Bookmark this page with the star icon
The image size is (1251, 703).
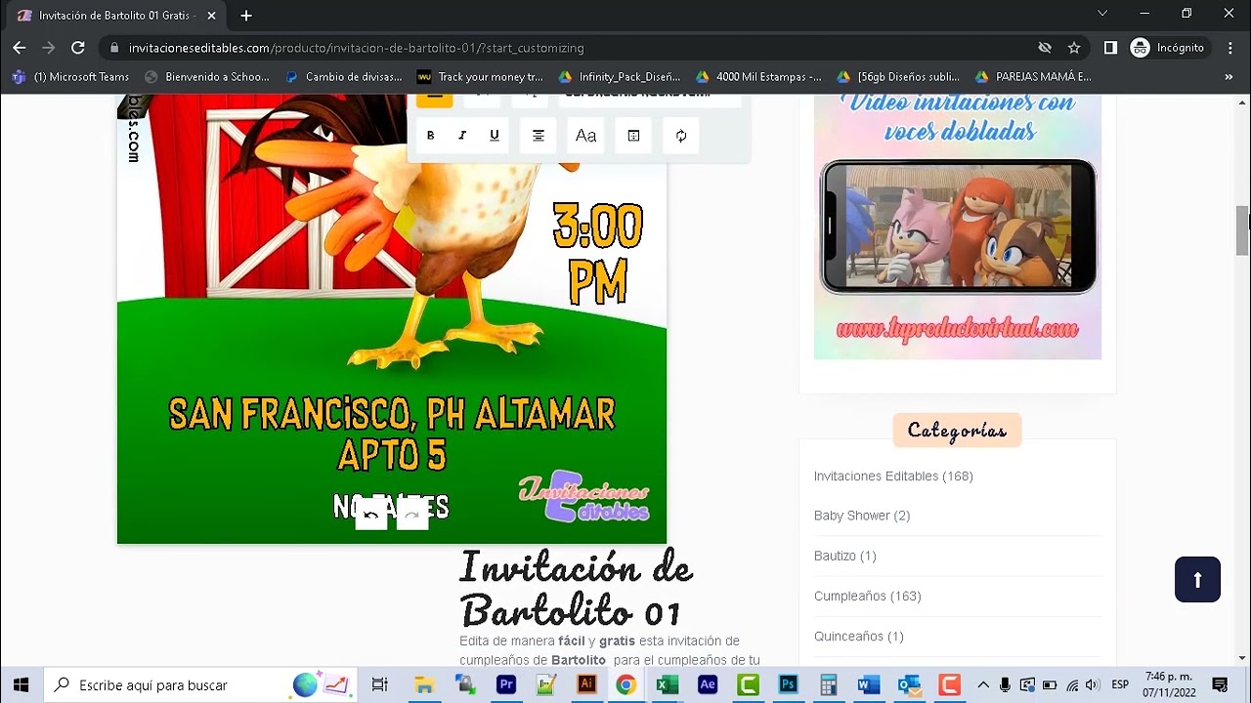pos(1074,48)
